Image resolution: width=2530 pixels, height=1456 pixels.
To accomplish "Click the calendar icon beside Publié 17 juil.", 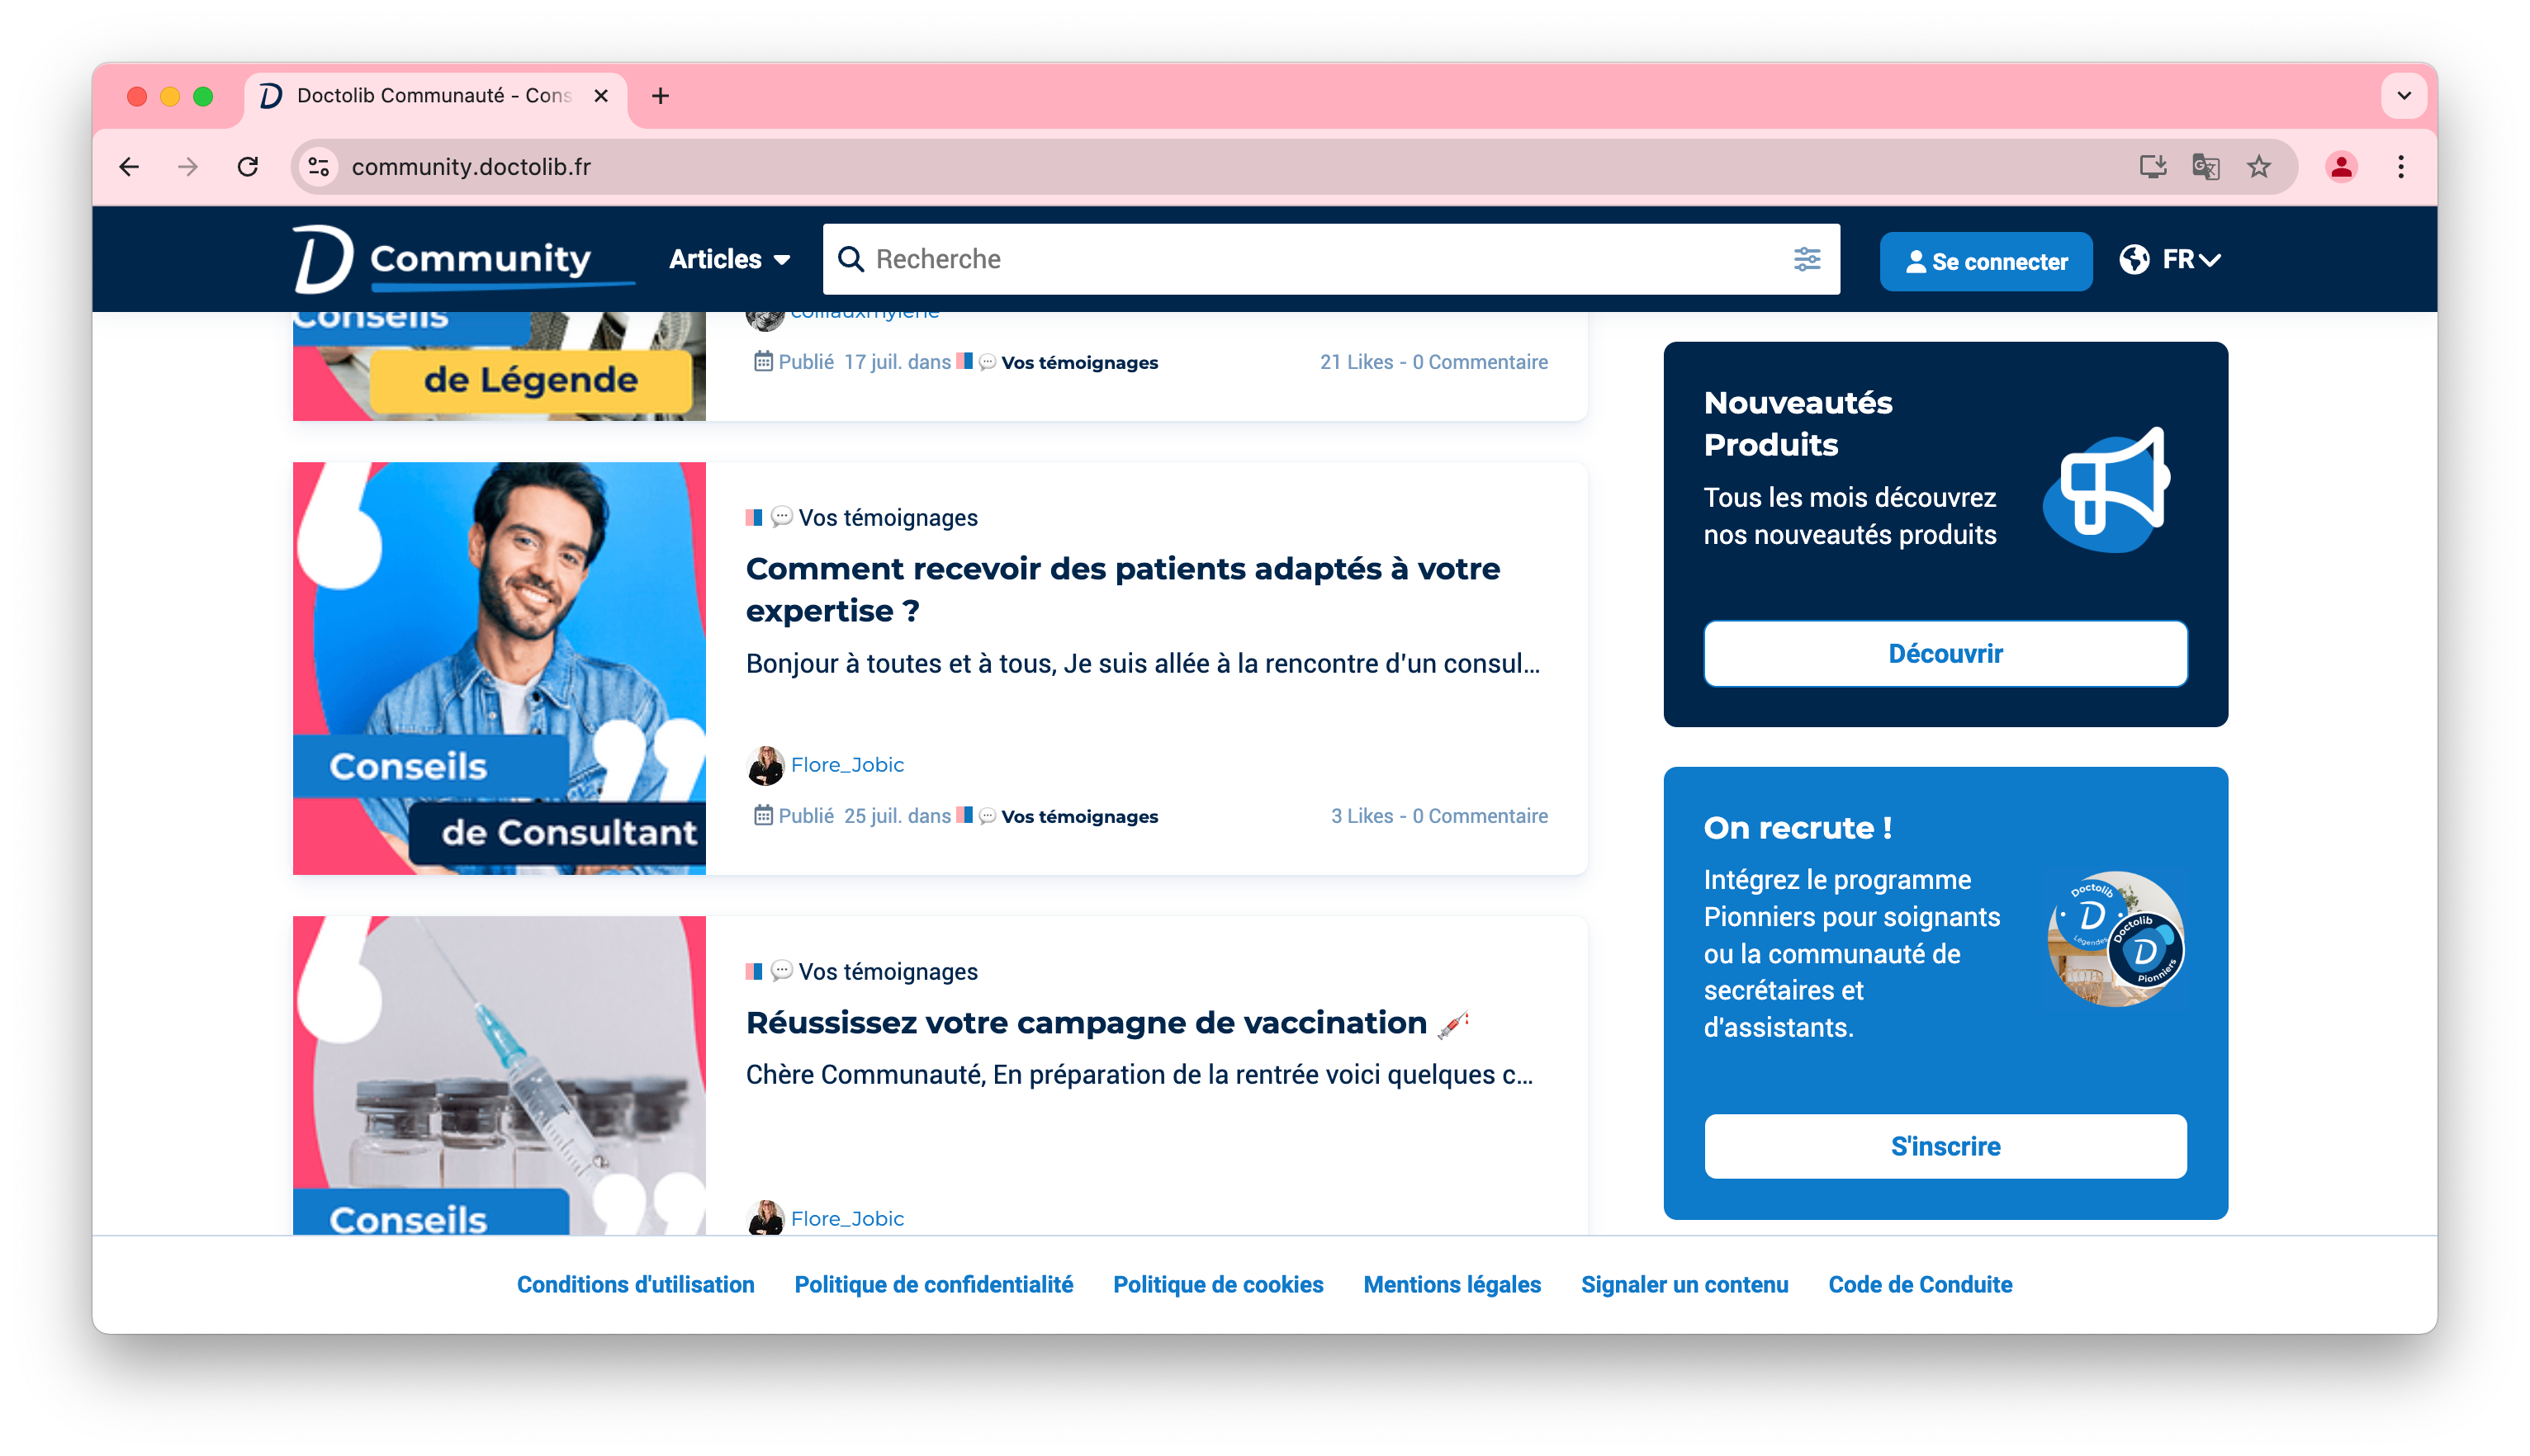I will (762, 361).
